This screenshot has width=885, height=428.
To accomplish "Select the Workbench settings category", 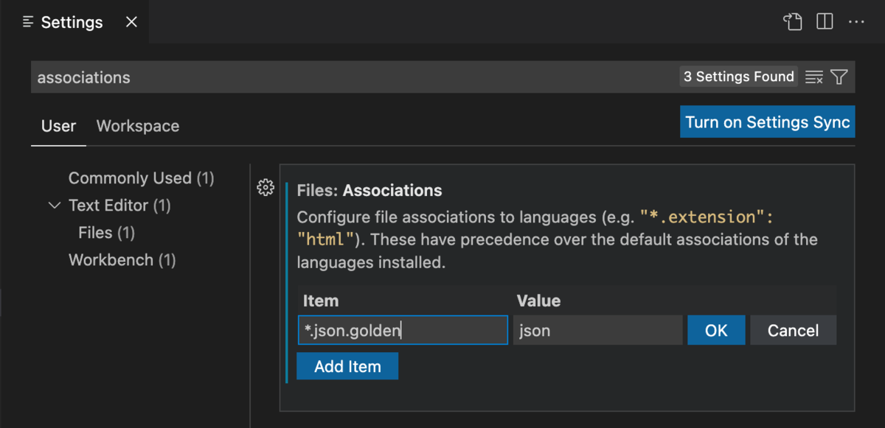I will click(122, 259).
